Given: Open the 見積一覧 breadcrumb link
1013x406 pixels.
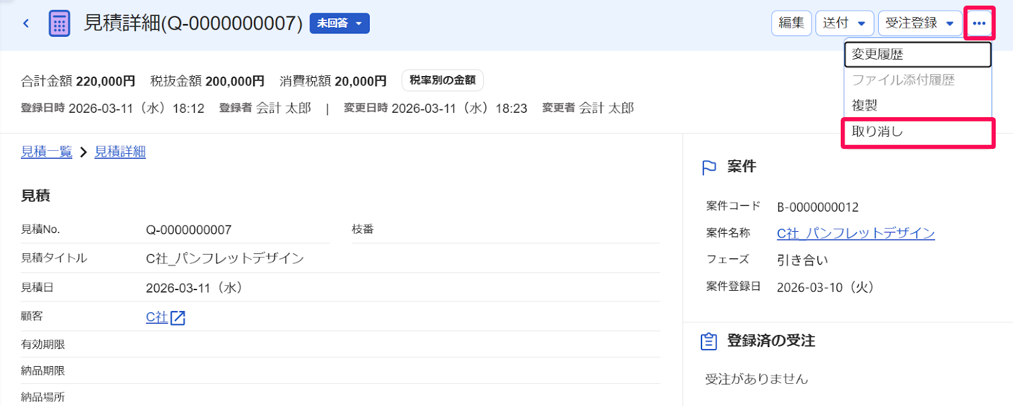Looking at the screenshot, I should pyautogui.click(x=46, y=152).
